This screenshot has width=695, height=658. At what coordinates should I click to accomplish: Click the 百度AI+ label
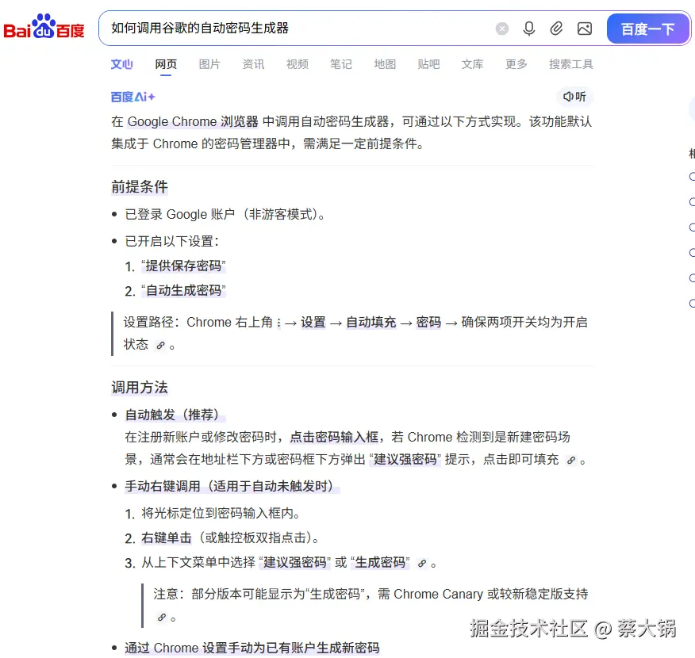pyautogui.click(x=132, y=97)
